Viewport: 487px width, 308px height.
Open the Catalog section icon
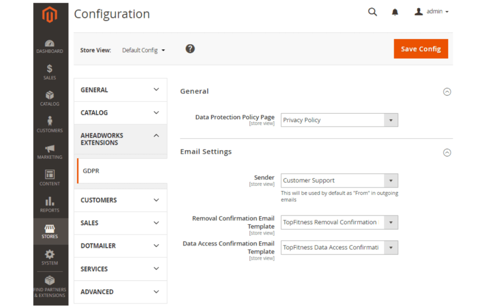[49, 97]
